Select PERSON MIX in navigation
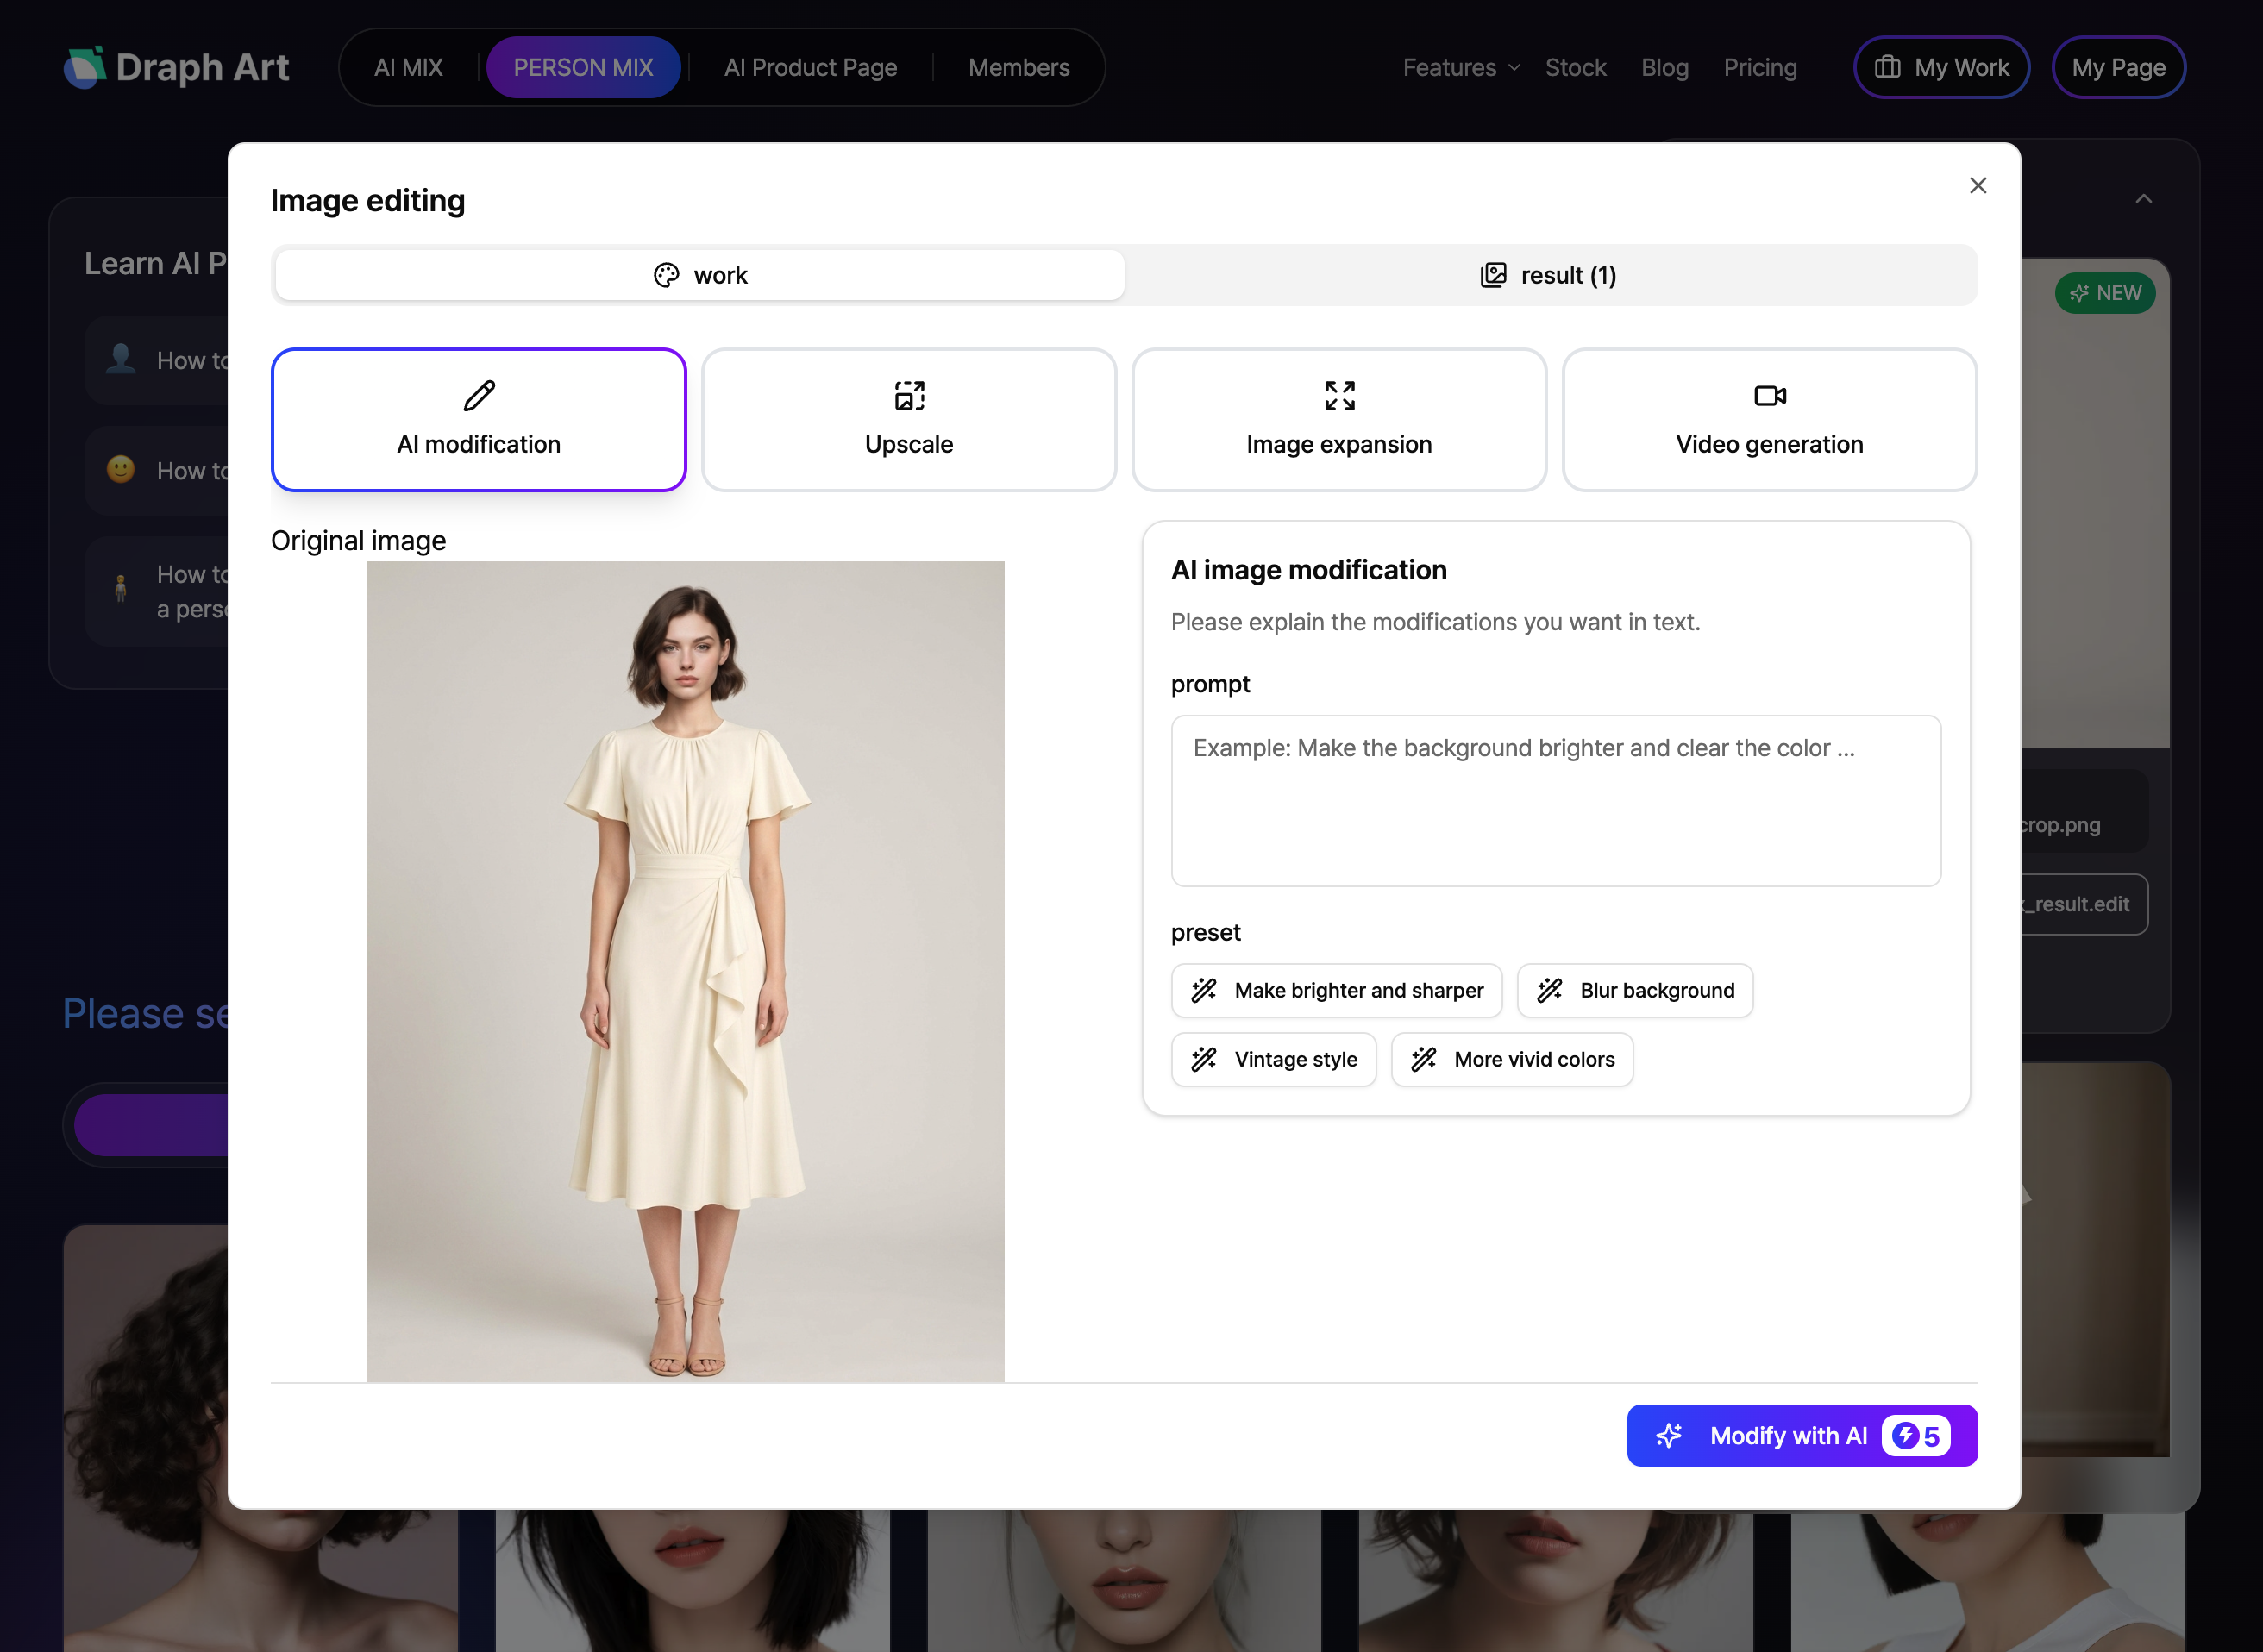Viewport: 2263px width, 1652px height. pyautogui.click(x=583, y=67)
